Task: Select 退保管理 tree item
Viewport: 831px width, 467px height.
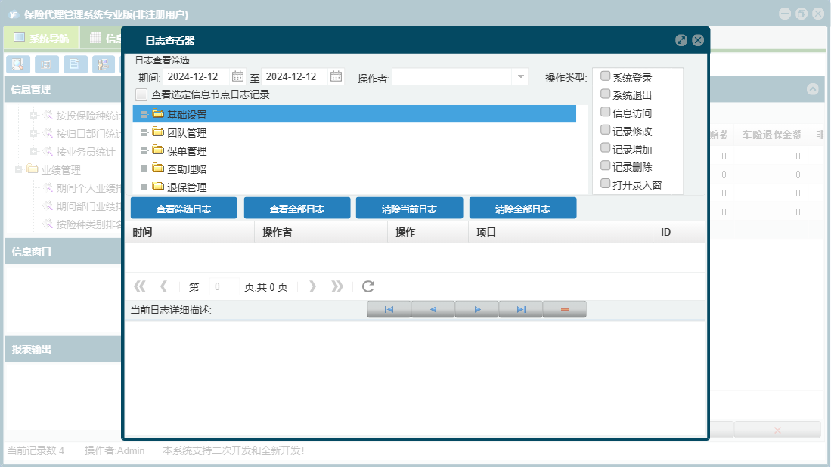Action: (187, 187)
